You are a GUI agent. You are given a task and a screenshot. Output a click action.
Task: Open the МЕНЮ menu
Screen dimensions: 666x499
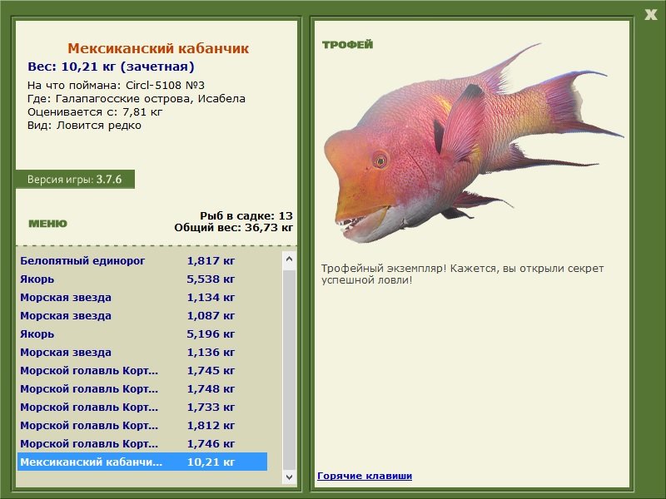pyautogui.click(x=47, y=224)
